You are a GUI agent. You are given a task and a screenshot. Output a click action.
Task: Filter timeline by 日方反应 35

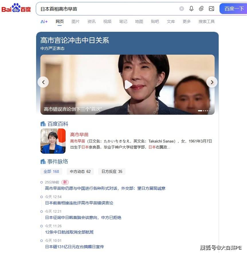tap(112, 171)
